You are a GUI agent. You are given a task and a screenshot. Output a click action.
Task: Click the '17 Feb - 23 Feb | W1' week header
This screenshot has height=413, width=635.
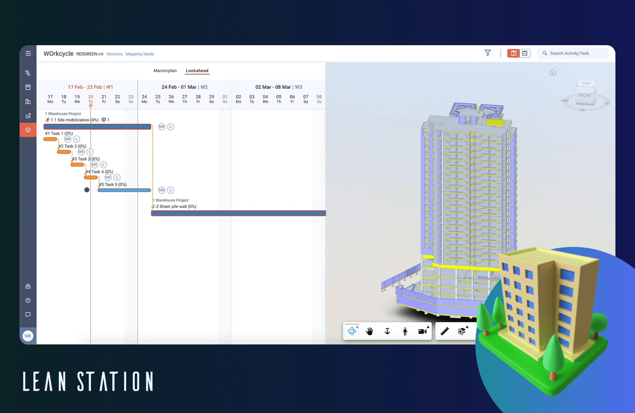tap(90, 87)
